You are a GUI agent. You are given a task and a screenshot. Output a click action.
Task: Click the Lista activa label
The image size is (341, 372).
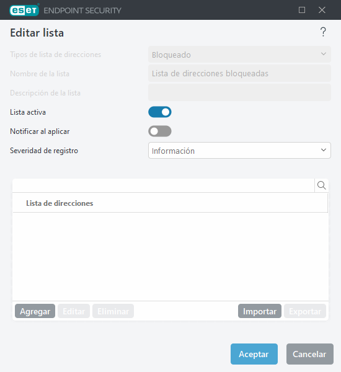[28, 112]
